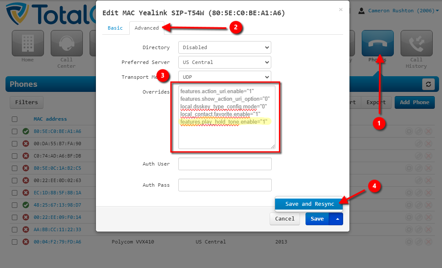This screenshot has width=442, height=268.
Task: Delete phone 00:22:EE:0D:02:63 with X icon
Action: (x=428, y=180)
